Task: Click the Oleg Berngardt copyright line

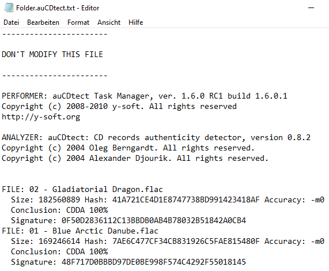Action: (x=128, y=148)
